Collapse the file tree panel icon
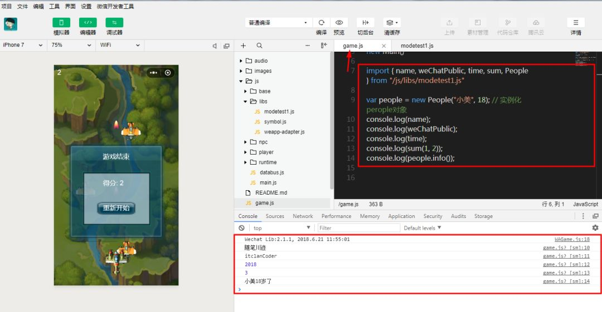This screenshot has height=312, width=602. click(324, 46)
